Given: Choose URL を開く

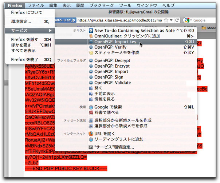Looking at the screenshot, I should pyautogui.click(x=142, y=134).
